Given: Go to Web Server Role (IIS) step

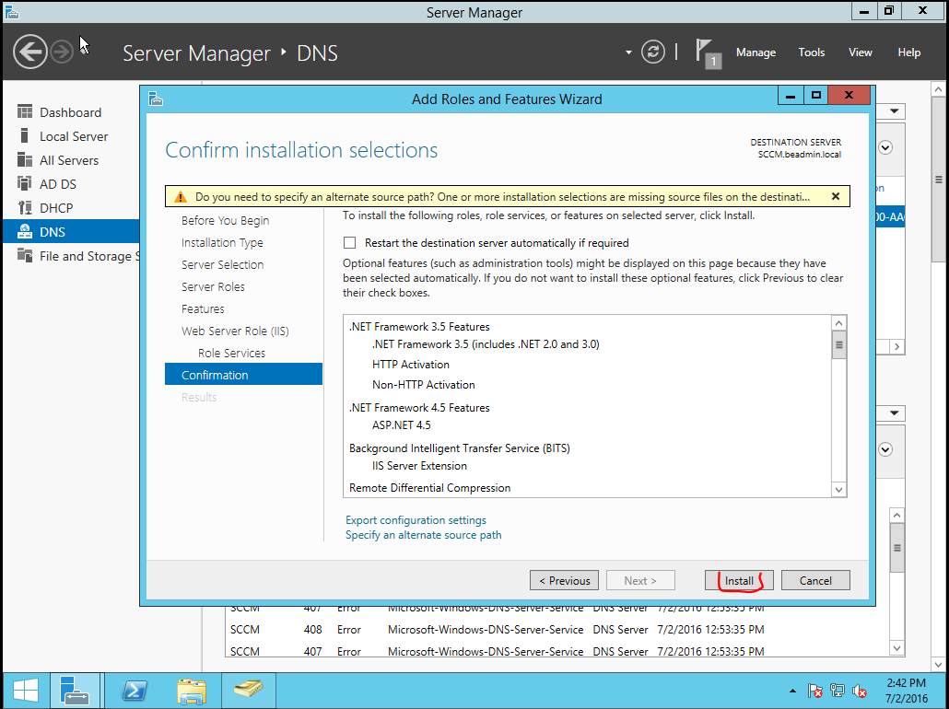Looking at the screenshot, I should tap(235, 331).
